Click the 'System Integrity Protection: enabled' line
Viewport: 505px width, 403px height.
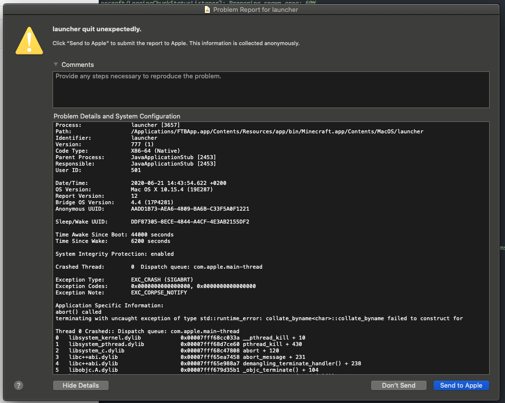coord(114,254)
